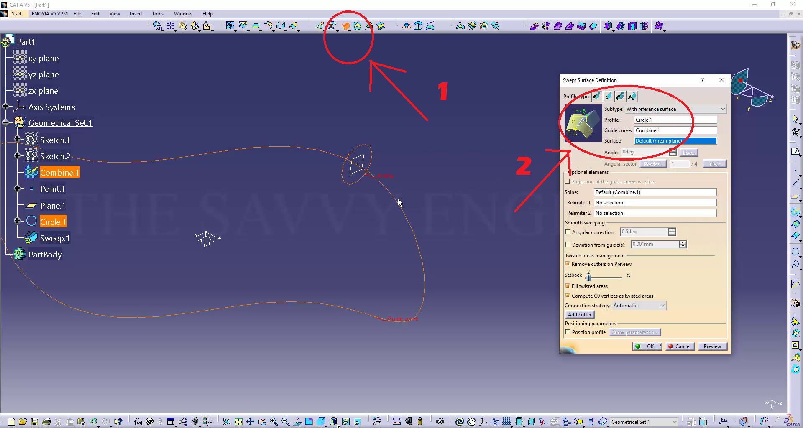
Task: Select the Line profile type icon
Action: [609, 97]
